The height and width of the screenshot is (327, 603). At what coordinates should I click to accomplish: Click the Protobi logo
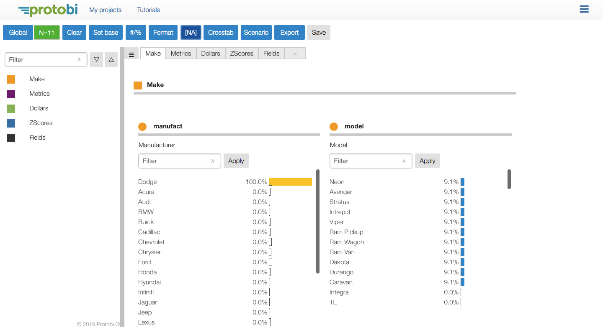(47, 10)
